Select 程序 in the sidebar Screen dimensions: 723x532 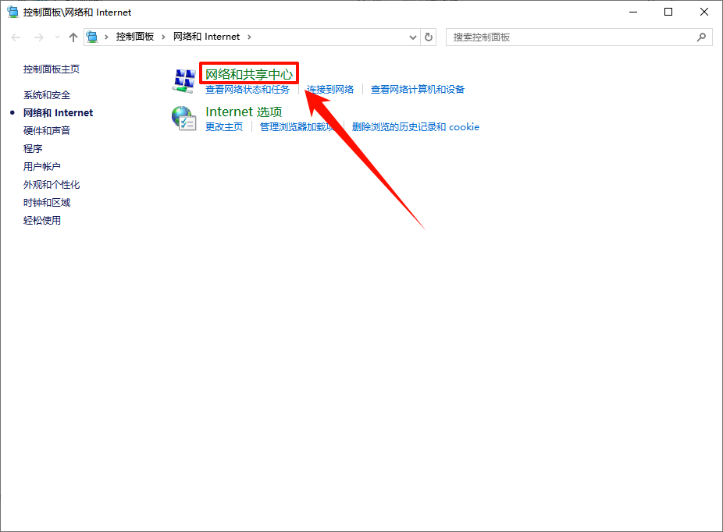[x=33, y=149]
